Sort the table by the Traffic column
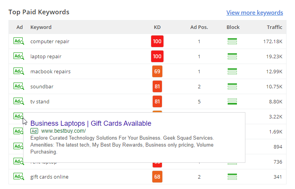Screen dimensions: 295x189 274,27
